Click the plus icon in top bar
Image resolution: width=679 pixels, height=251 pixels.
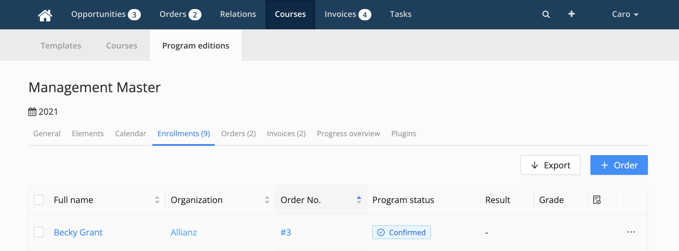571,14
